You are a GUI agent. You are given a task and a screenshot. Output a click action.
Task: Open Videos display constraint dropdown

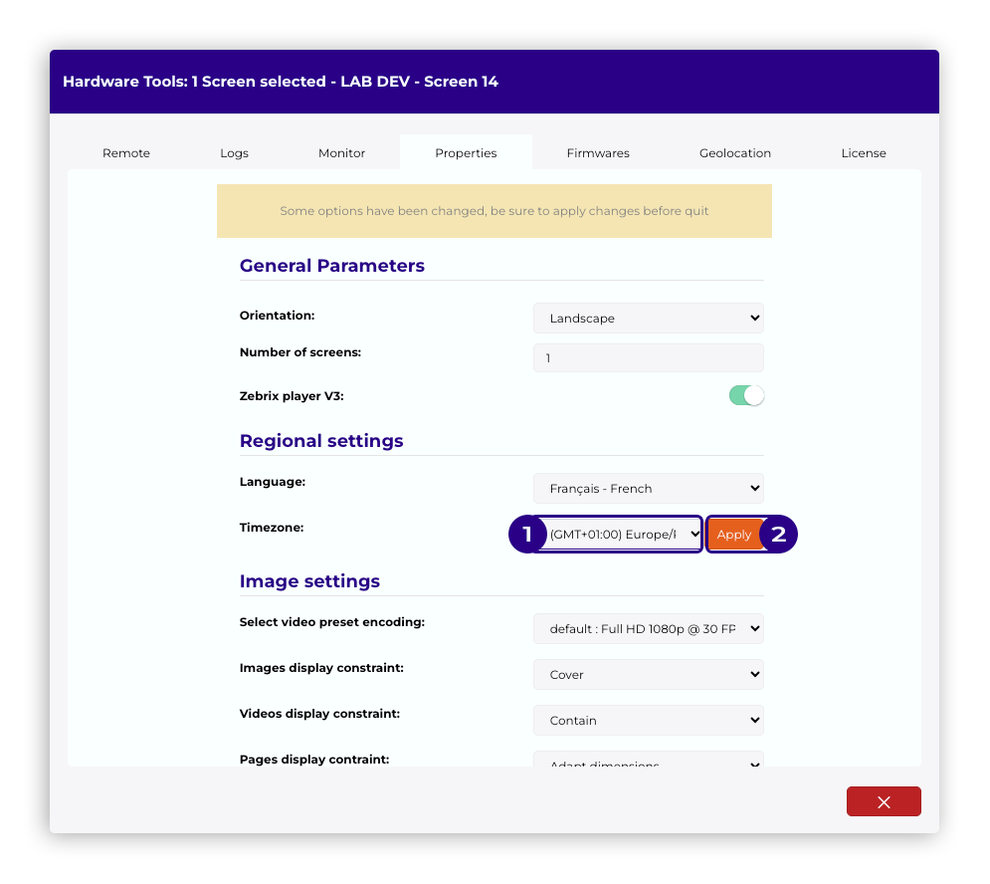(x=648, y=721)
